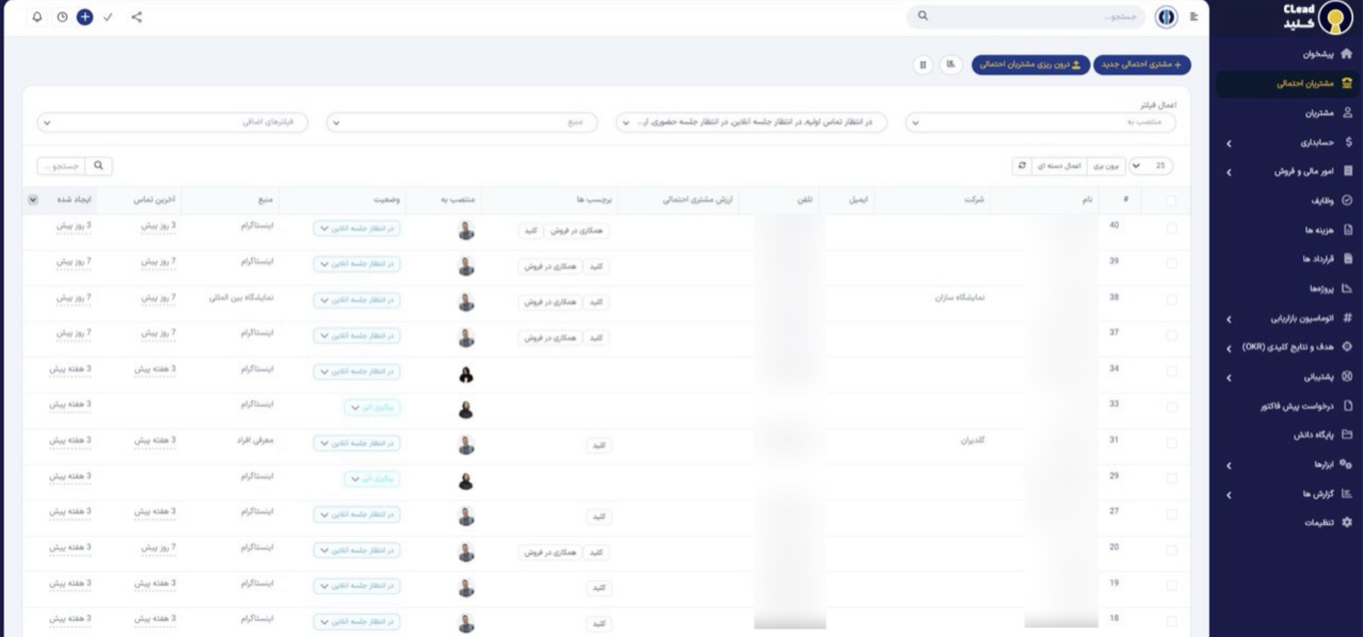Open the status dropdown در انتظار جلسه آنلاین
The height and width of the screenshot is (637, 1363).
tap(357, 228)
